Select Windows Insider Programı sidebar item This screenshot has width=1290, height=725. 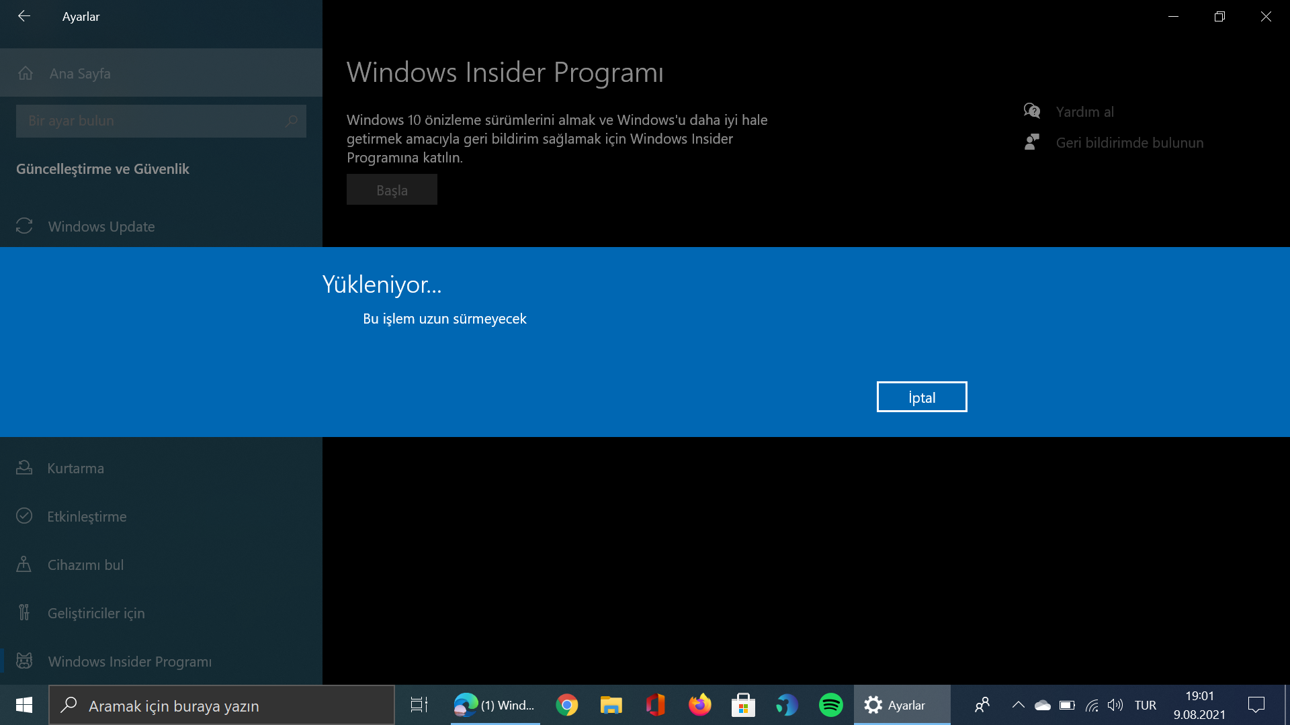tap(130, 661)
